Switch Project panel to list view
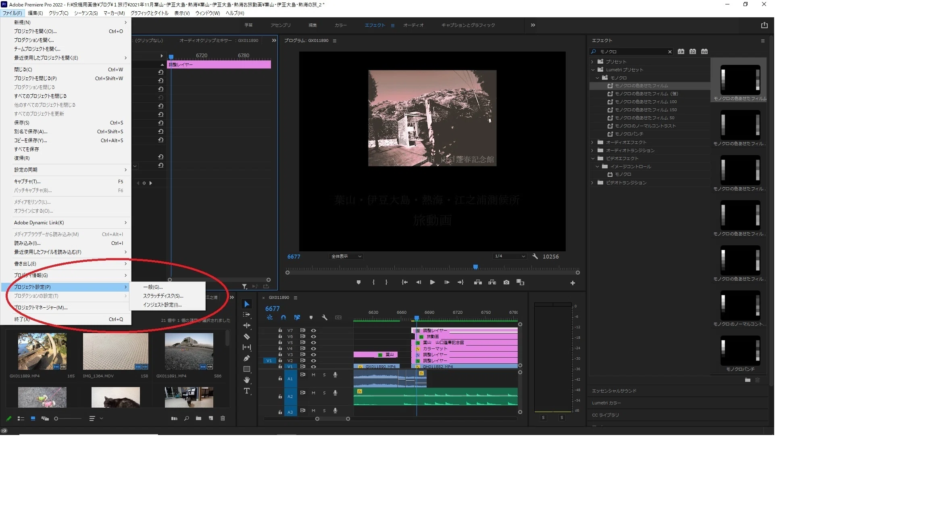Image resolution: width=929 pixels, height=522 pixels. [x=21, y=418]
